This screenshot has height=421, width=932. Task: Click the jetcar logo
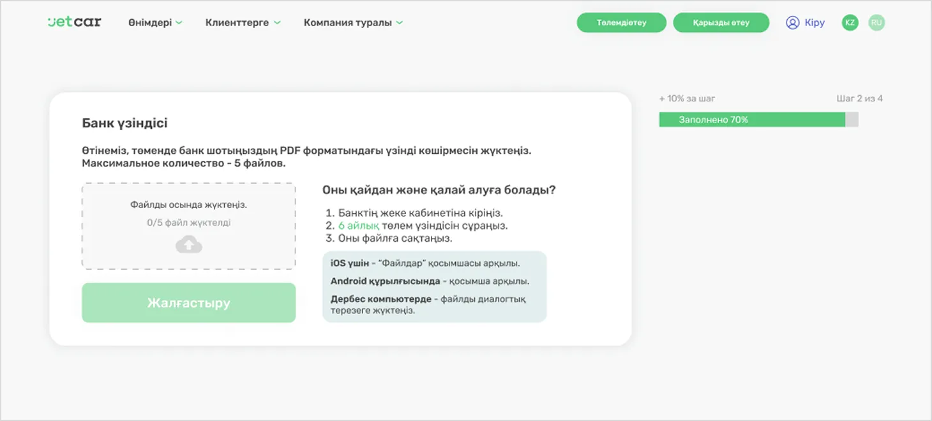click(73, 22)
